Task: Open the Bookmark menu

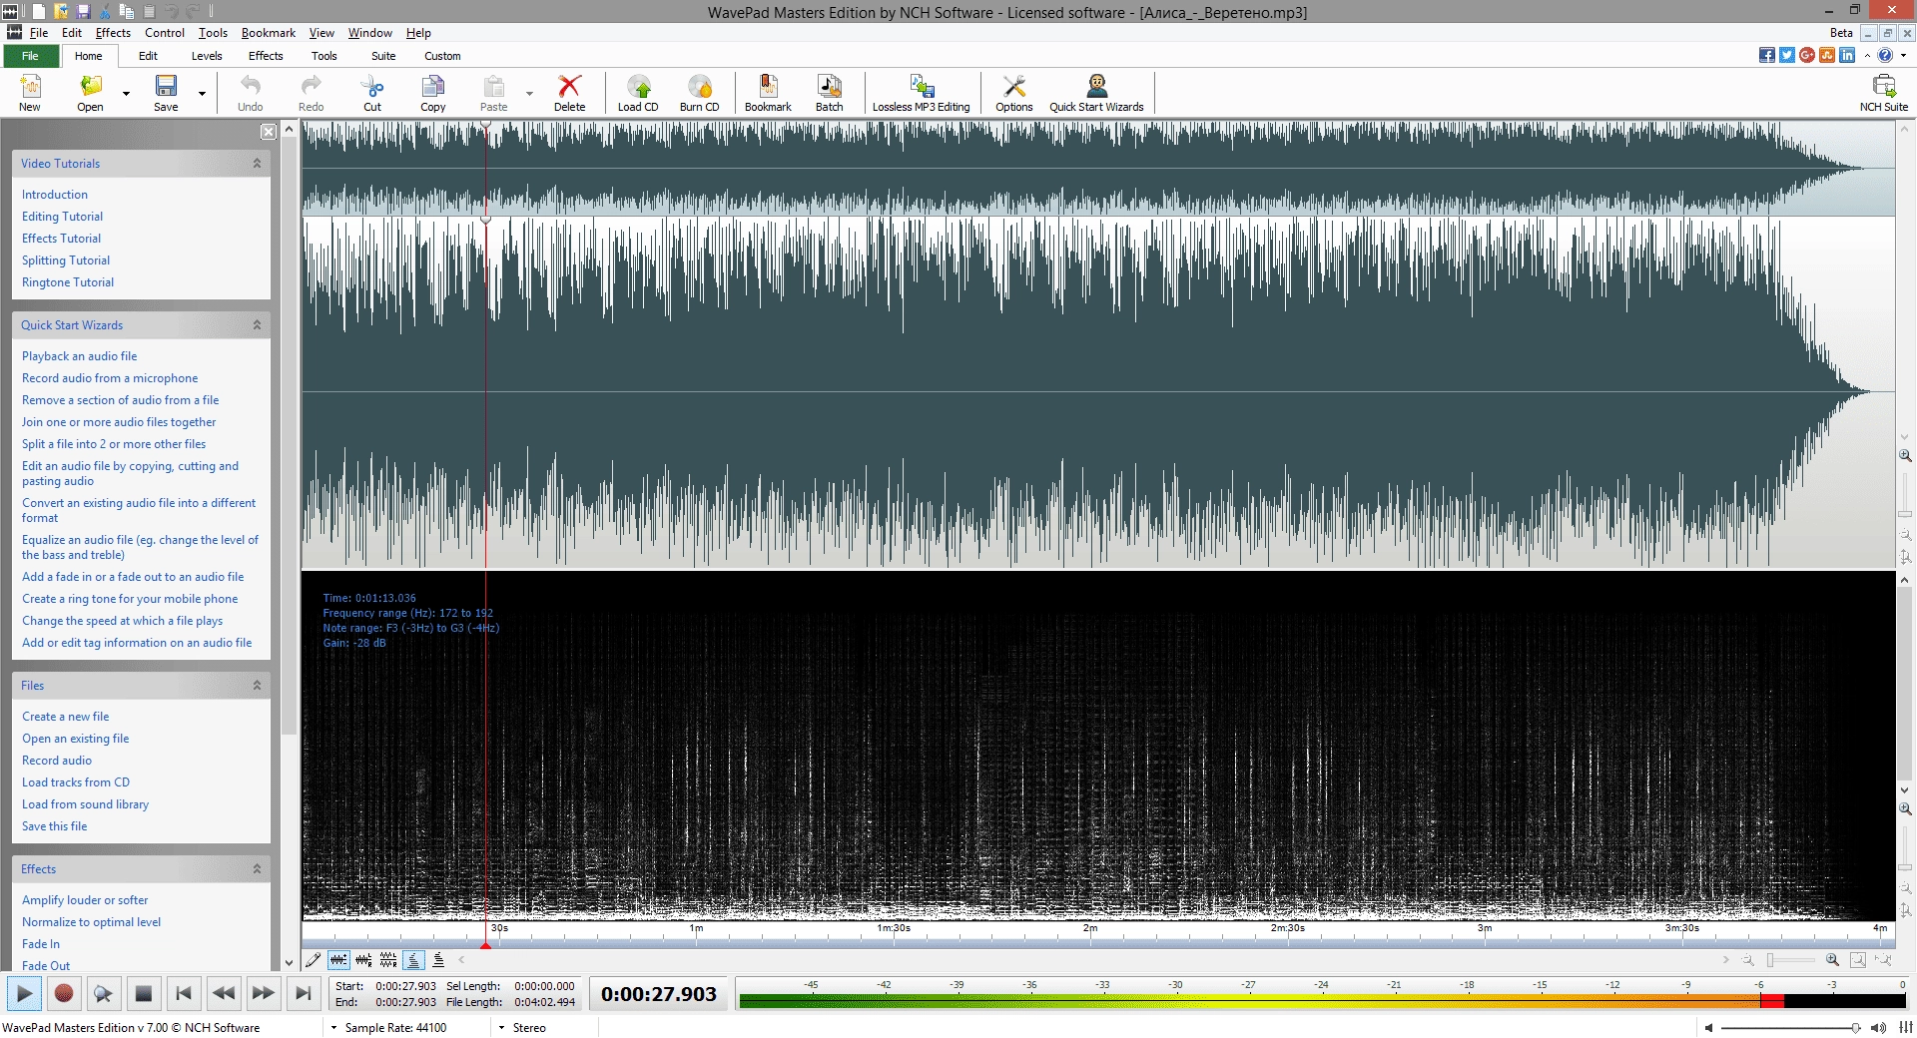Action: pyautogui.click(x=269, y=33)
